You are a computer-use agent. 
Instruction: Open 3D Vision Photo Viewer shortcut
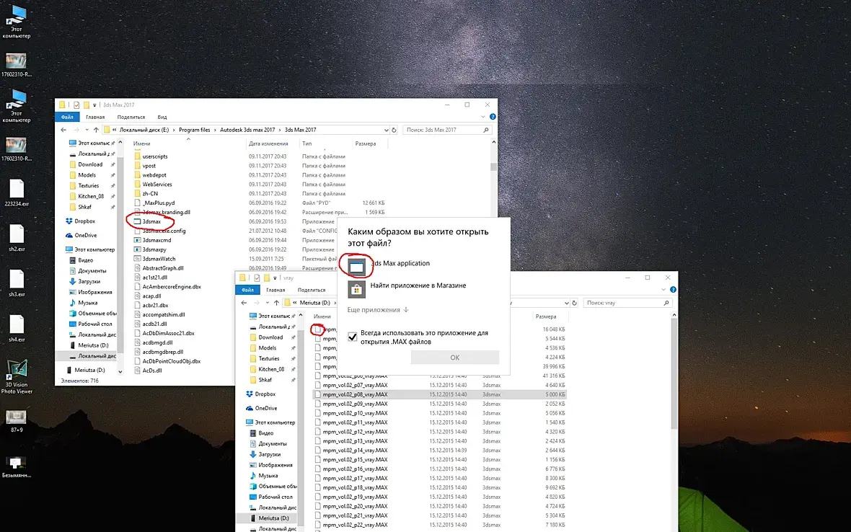click(17, 376)
